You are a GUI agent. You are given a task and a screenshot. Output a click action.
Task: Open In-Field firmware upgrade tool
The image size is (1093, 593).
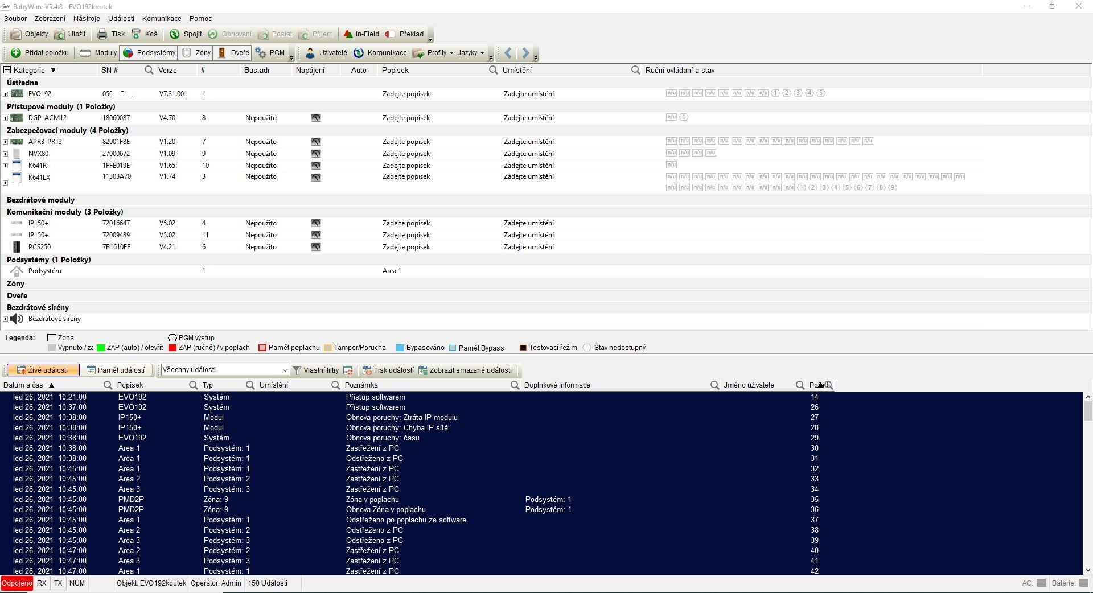click(x=361, y=34)
